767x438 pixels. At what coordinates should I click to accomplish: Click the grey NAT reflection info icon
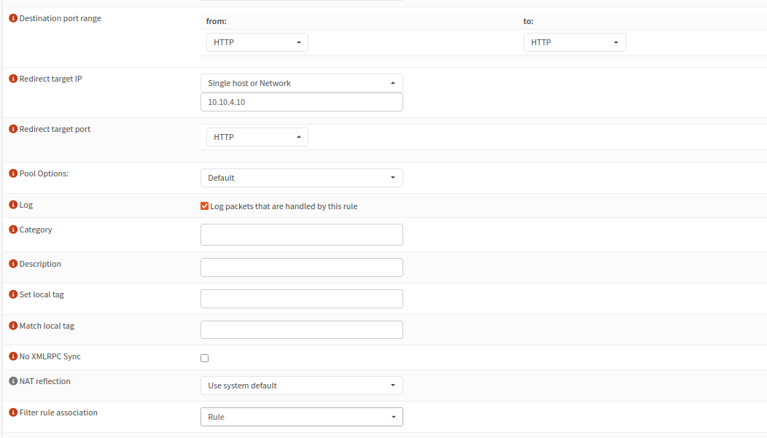(13, 381)
